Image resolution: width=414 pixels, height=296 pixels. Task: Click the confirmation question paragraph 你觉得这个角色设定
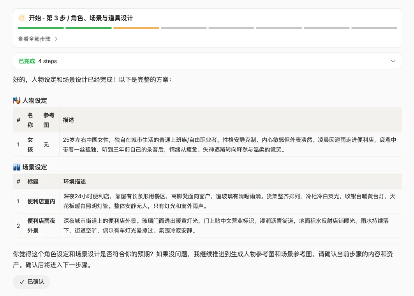pos(203,259)
